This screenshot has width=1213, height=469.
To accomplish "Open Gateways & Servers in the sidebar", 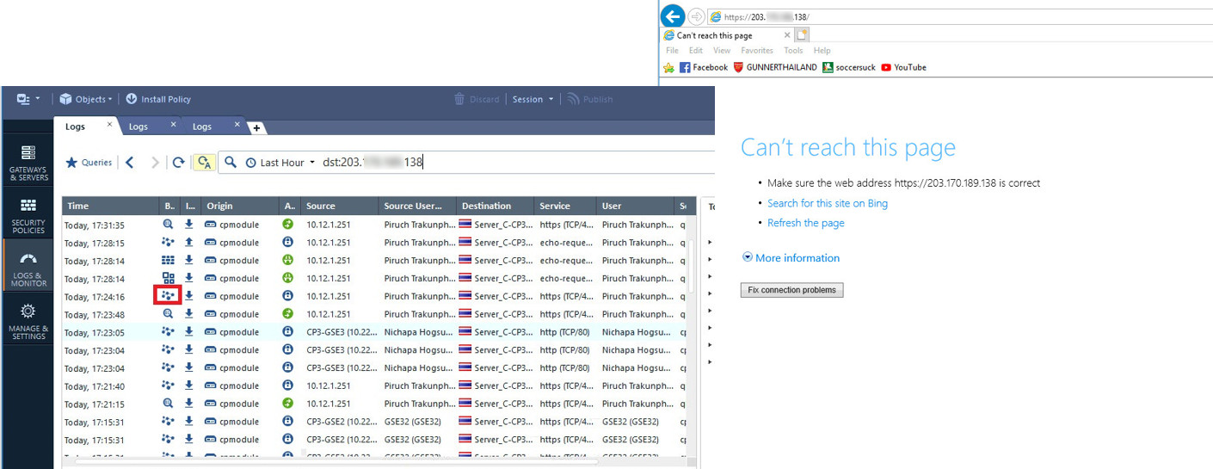I will coord(28,162).
